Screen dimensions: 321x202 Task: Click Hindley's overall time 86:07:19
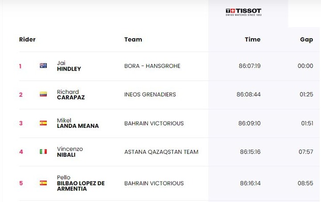250,66
